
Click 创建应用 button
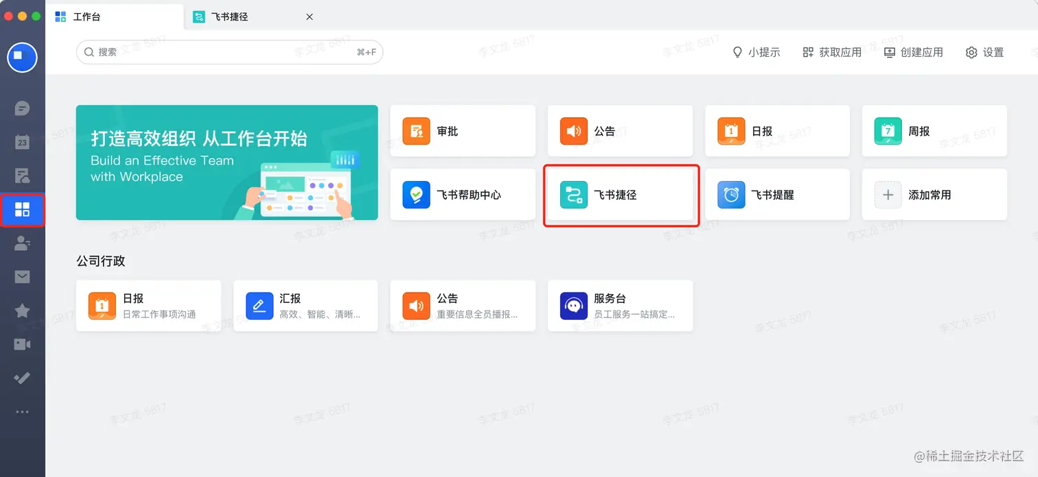(913, 52)
